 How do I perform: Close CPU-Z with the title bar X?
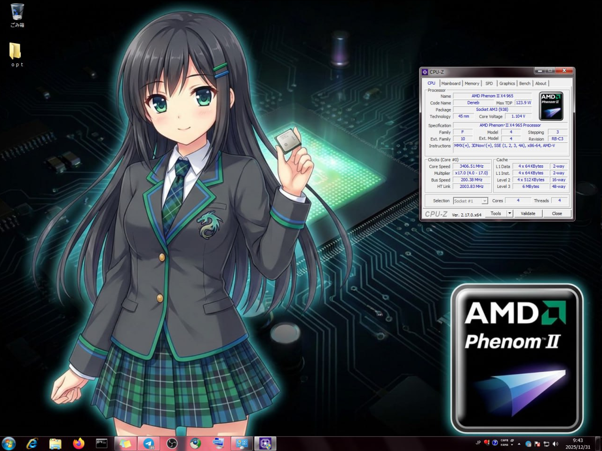(564, 71)
